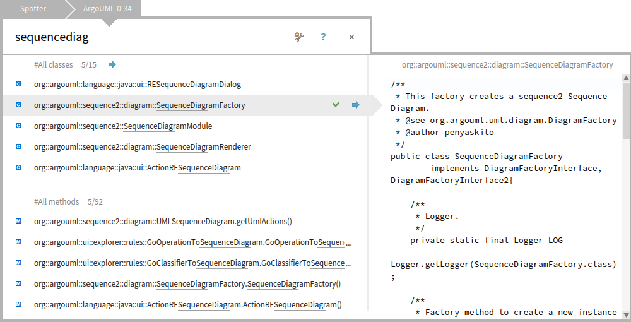
Task: Click method icon beside GoOperationToSequenceDiagram row
Action: click(x=18, y=242)
